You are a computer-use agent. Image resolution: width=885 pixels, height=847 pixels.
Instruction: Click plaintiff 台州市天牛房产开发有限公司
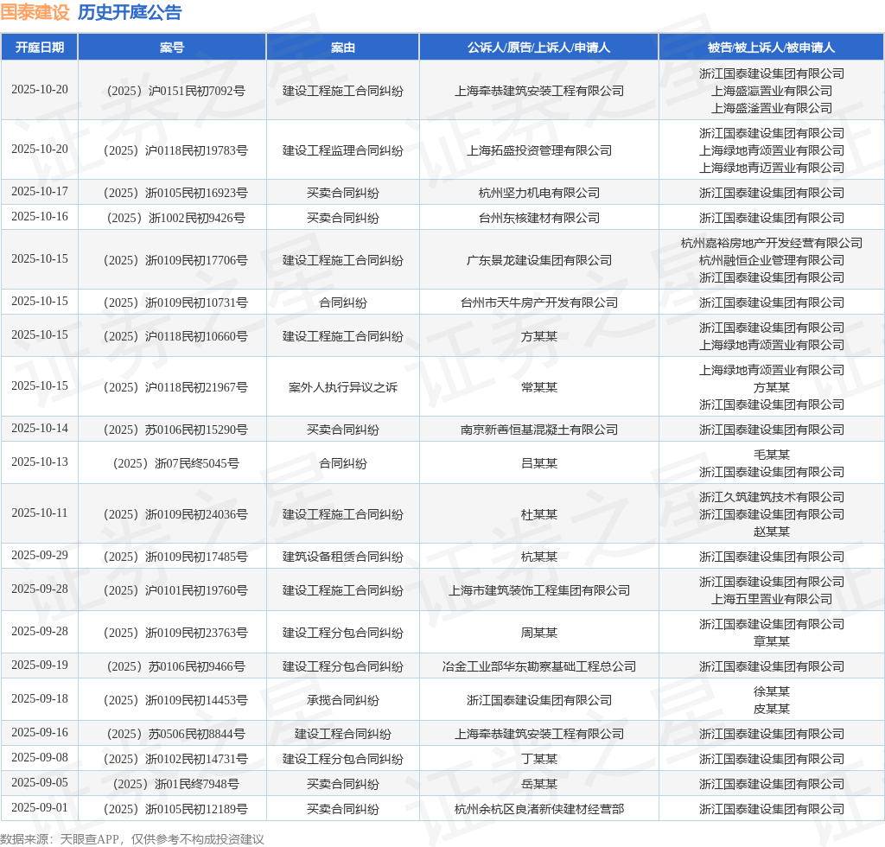(x=539, y=302)
